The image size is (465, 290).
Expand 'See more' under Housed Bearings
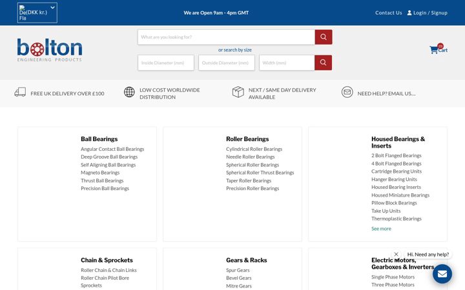[382, 229]
